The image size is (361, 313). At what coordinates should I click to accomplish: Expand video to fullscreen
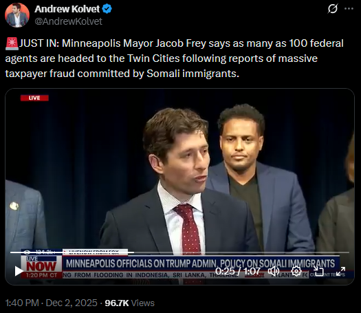[x=340, y=271]
